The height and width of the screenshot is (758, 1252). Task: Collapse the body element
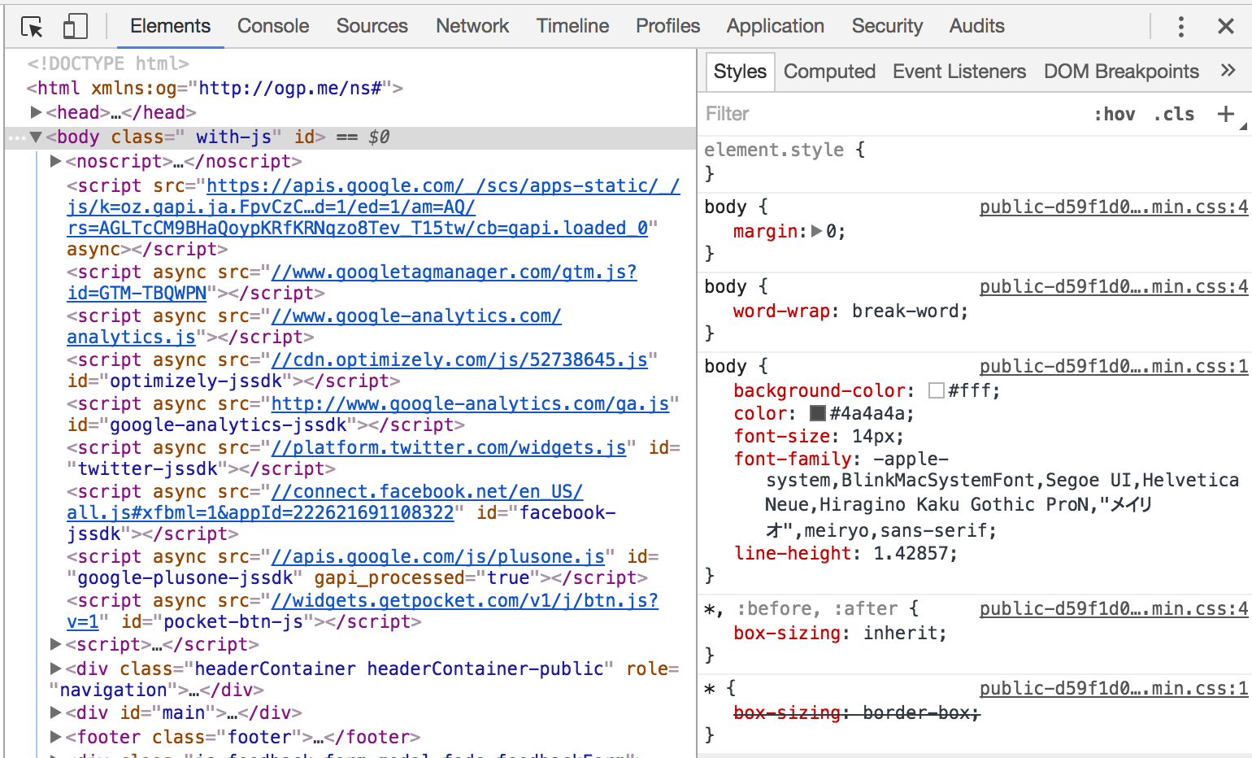37,137
